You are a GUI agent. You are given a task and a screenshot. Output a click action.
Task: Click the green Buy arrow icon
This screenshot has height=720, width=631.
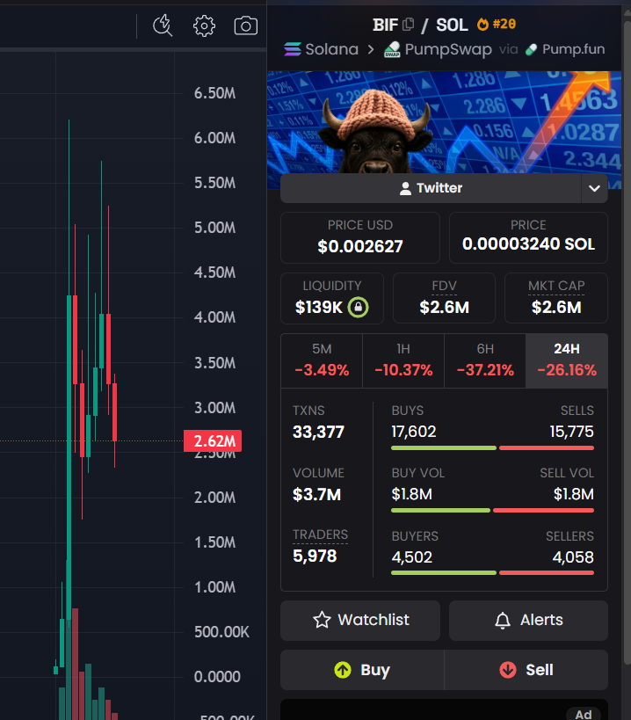(x=343, y=670)
